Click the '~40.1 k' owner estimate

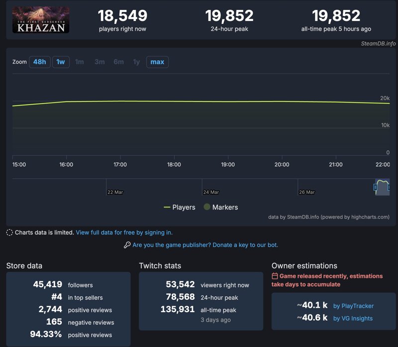click(312, 305)
